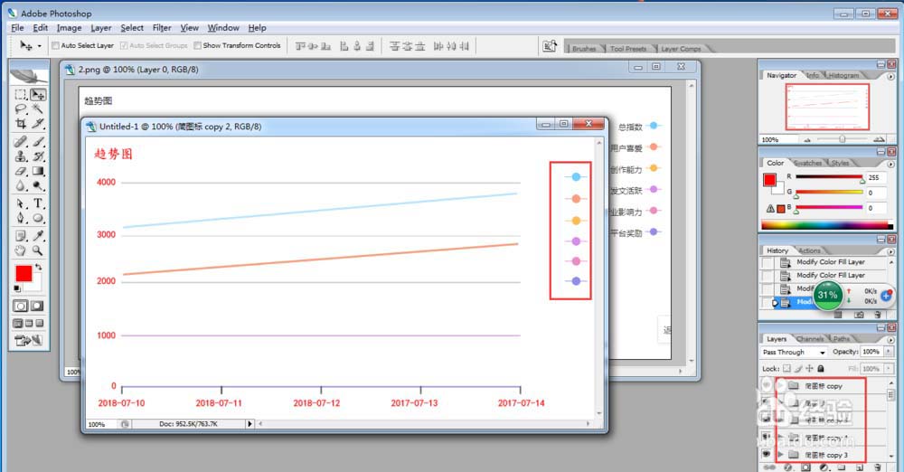Select the Zoom magnifier tool
The width and height of the screenshot is (904, 472).
tap(38, 250)
